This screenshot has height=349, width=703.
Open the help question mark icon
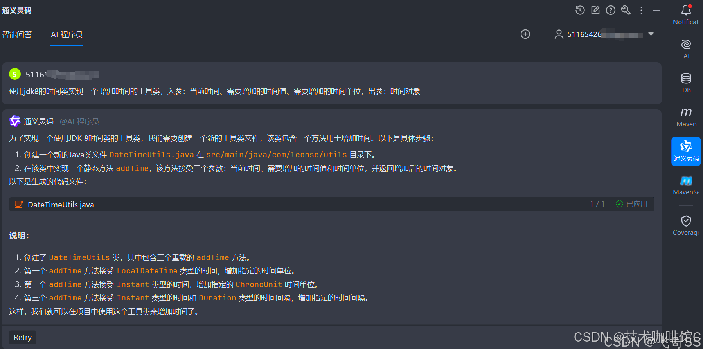point(611,10)
